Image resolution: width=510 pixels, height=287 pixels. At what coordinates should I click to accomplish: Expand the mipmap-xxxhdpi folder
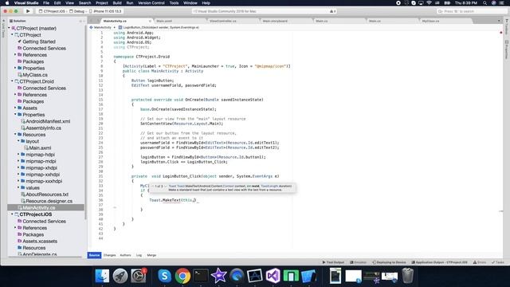[x=18, y=181]
